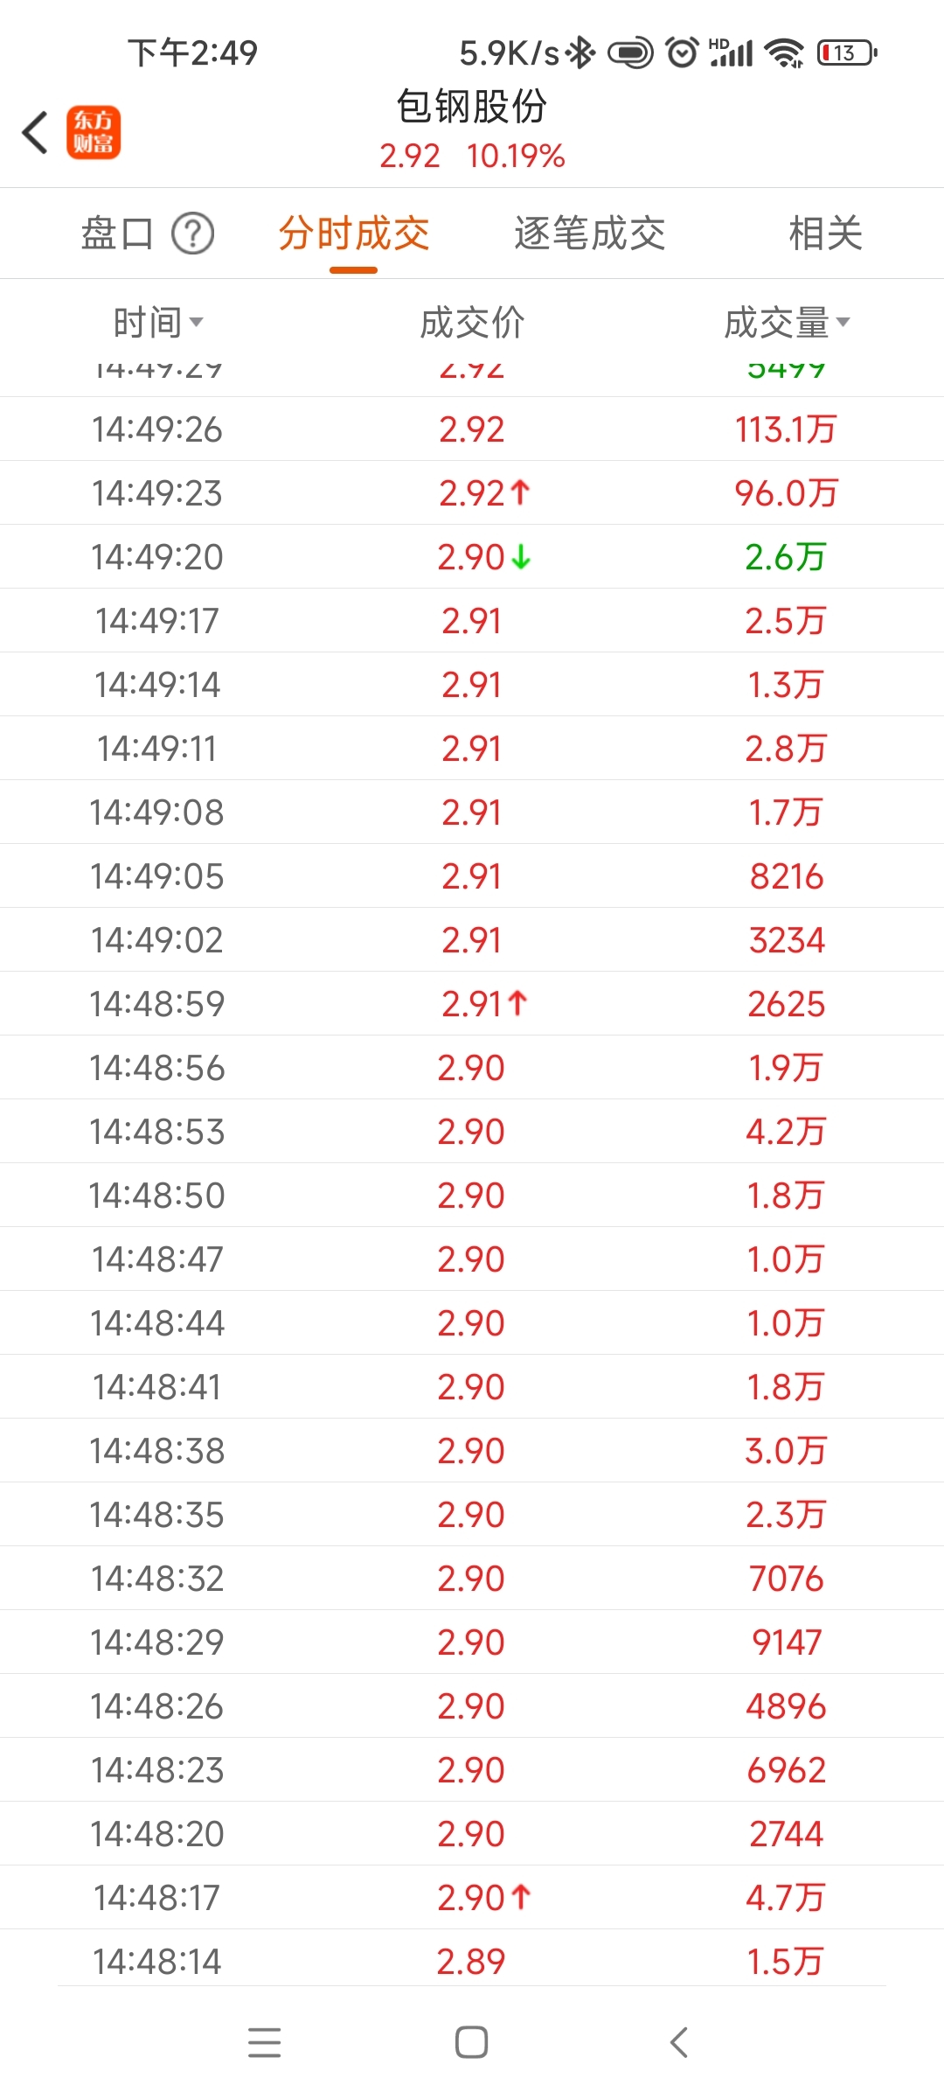944x2099 pixels.
Task: Tap the Wi-Fi status icon
Action: [x=784, y=53]
